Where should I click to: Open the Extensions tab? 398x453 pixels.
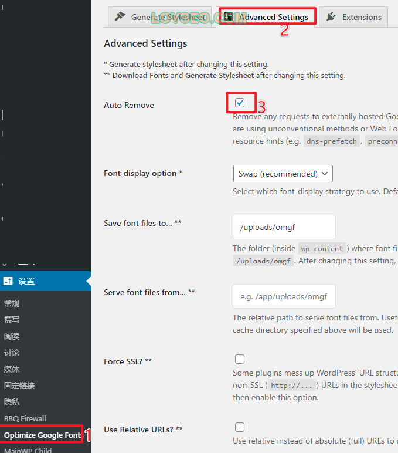pyautogui.click(x=353, y=17)
